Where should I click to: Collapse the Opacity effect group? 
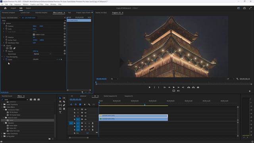[2, 46]
